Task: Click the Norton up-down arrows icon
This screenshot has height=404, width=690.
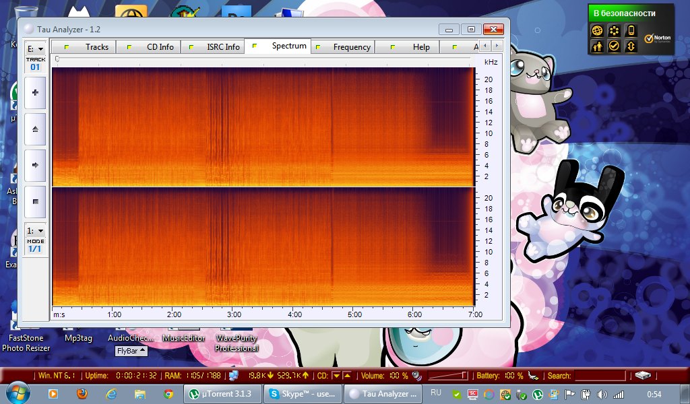Action: pos(631,46)
